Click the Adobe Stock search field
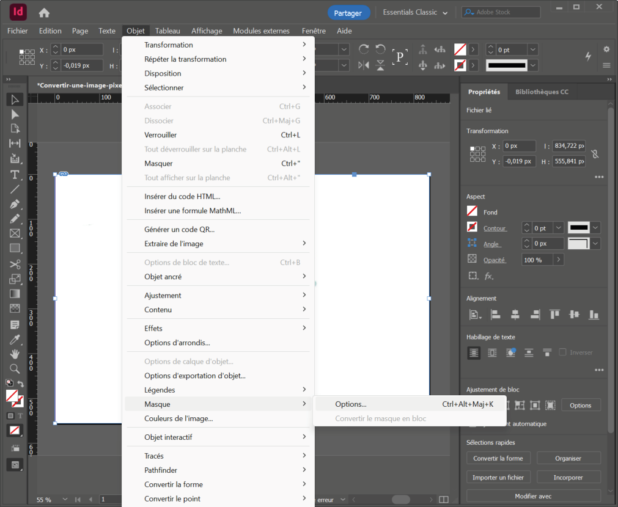This screenshot has height=507, width=618. [501, 12]
